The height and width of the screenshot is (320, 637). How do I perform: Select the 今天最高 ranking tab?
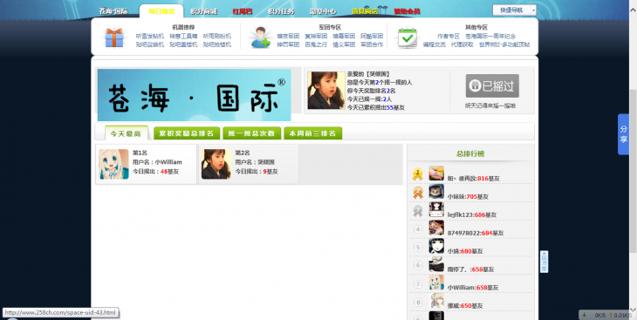(125, 133)
